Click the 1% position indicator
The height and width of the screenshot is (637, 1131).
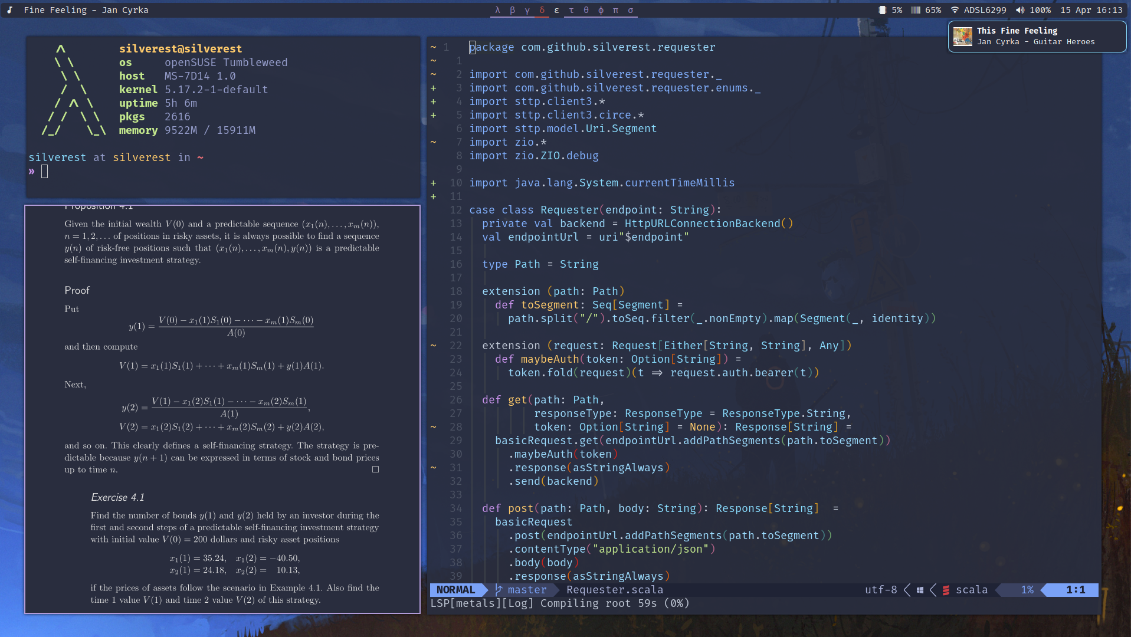point(1027,590)
